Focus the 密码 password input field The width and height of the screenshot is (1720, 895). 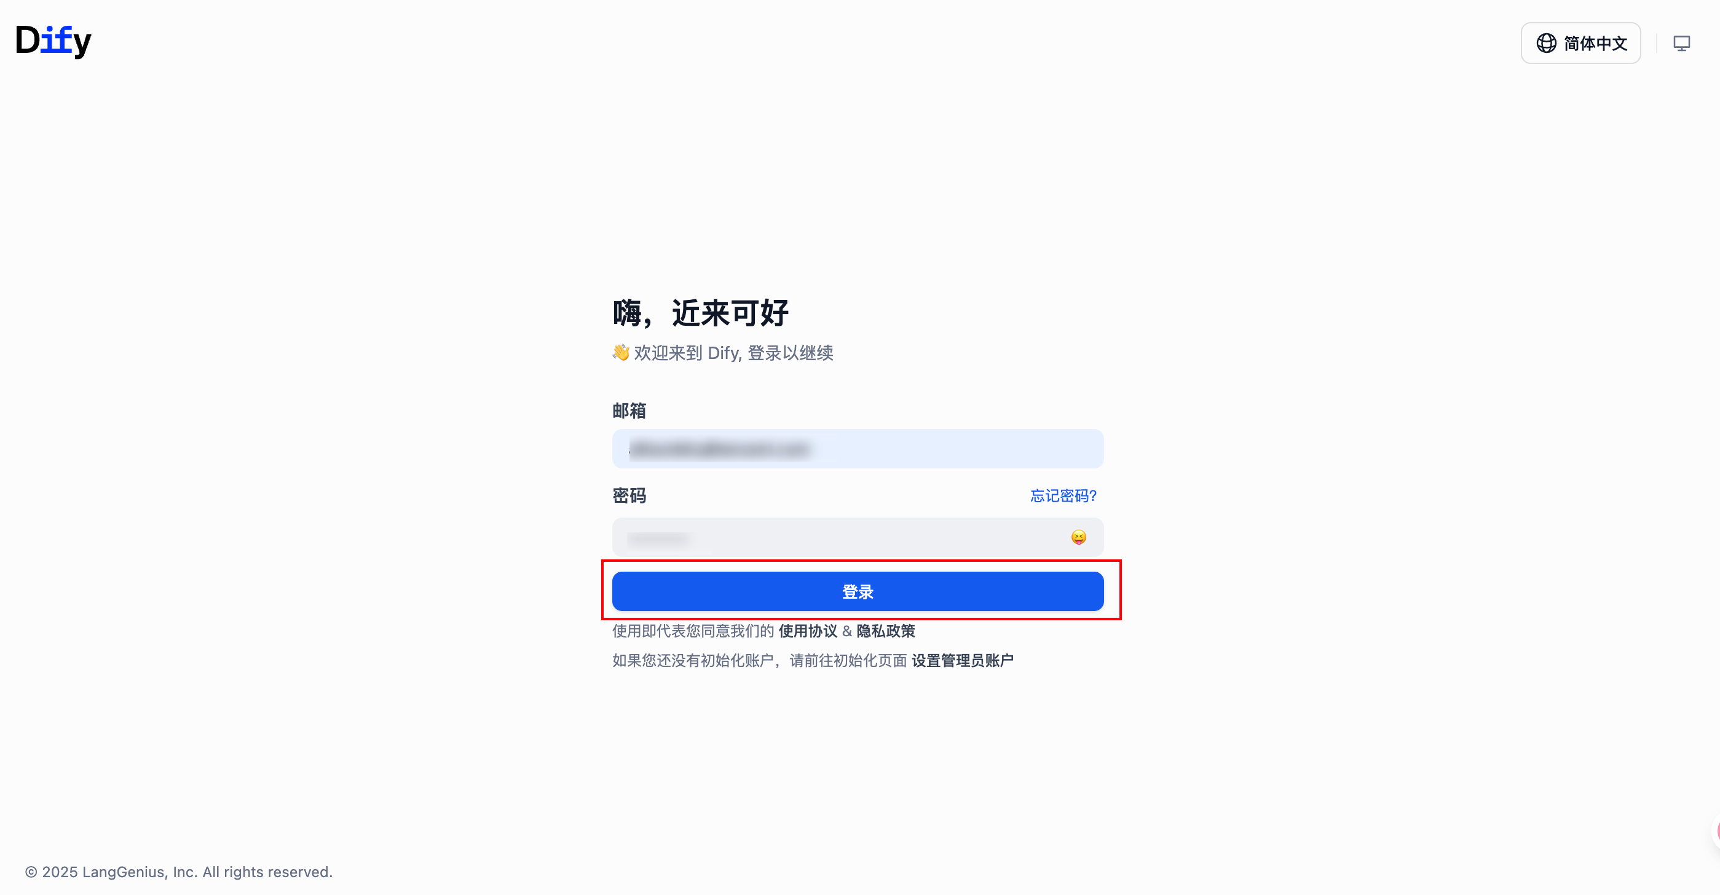pyautogui.click(x=858, y=537)
